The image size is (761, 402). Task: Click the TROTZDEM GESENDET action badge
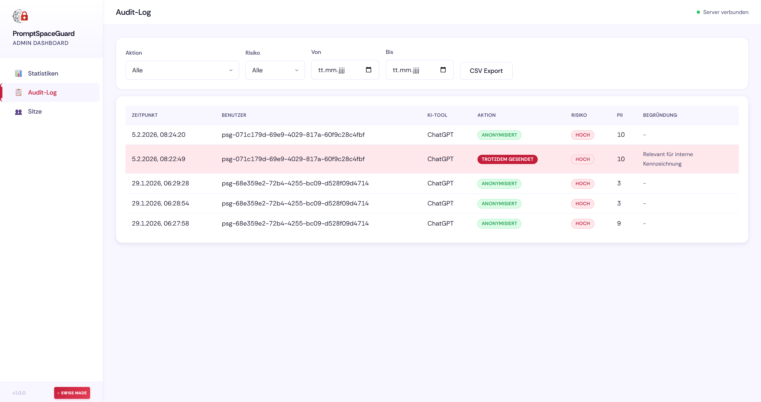tap(507, 159)
